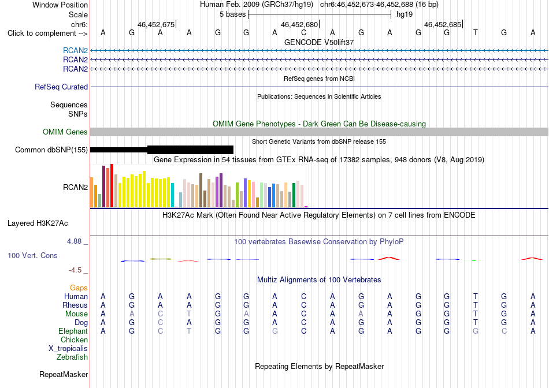Click the tallest red GTEx expression bar

[x=112, y=185]
